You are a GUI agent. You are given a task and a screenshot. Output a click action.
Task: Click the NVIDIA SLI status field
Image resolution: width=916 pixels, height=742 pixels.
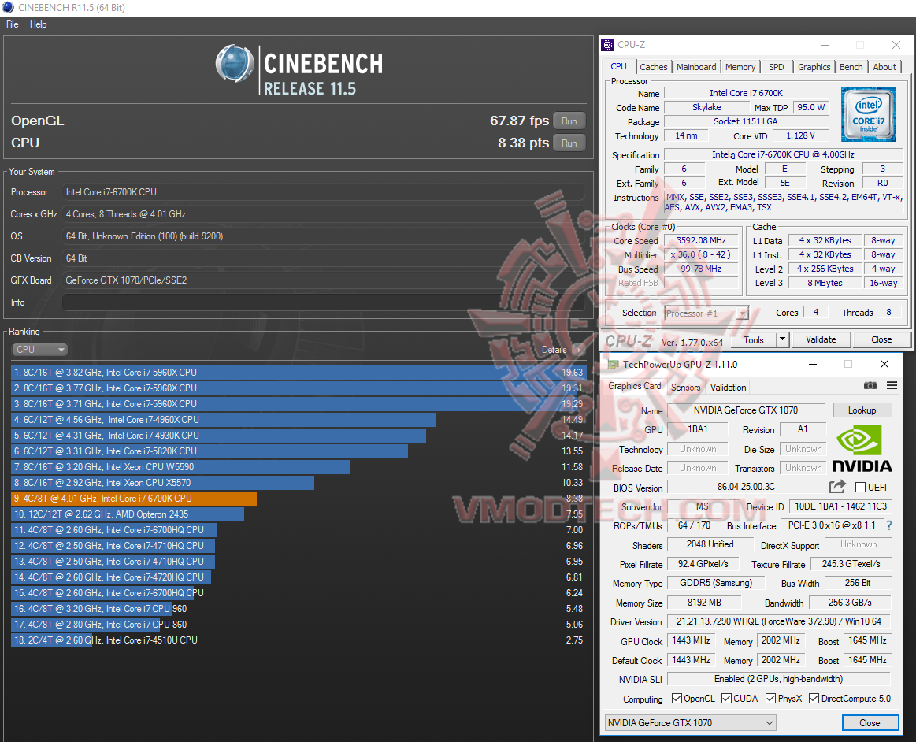point(779,679)
